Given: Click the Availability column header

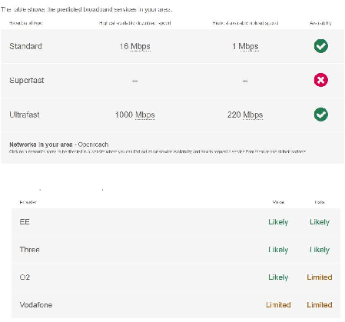Looking at the screenshot, I should [320, 23].
